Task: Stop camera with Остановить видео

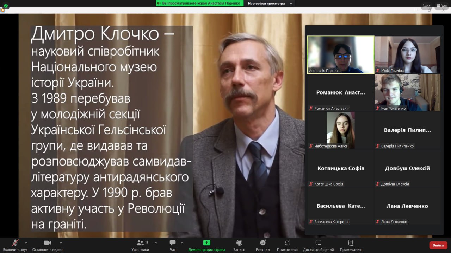Action: click(x=47, y=243)
